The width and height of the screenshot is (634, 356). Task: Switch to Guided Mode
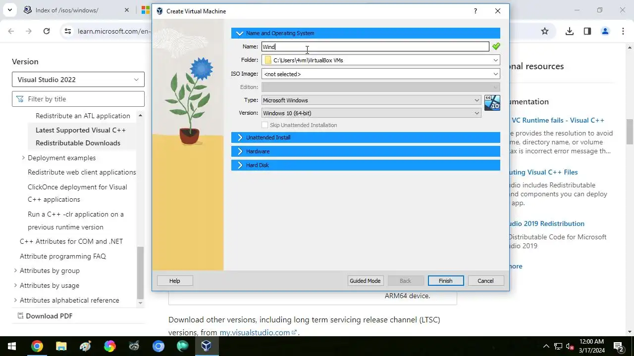point(365,281)
